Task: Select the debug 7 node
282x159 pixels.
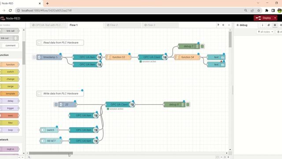Action: click(x=189, y=46)
